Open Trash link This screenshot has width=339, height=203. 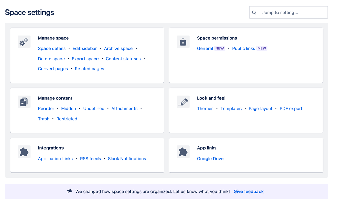44,119
